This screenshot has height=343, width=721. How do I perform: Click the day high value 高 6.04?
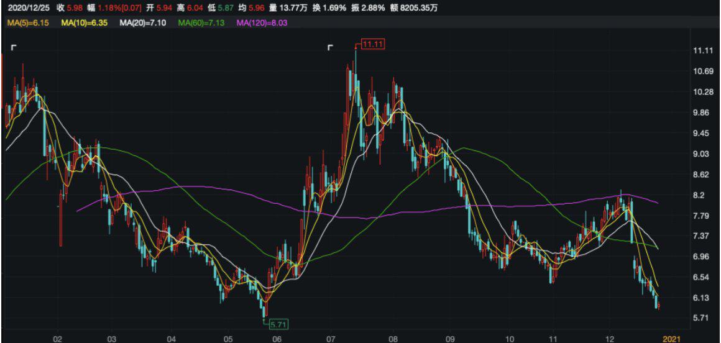pos(190,8)
